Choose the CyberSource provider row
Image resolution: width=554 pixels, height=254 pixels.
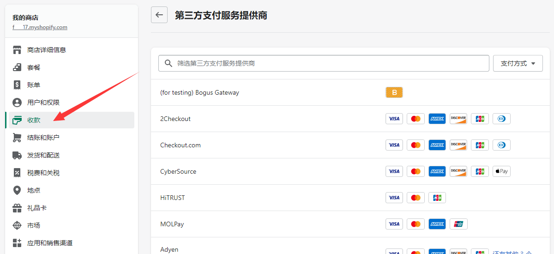178,171
